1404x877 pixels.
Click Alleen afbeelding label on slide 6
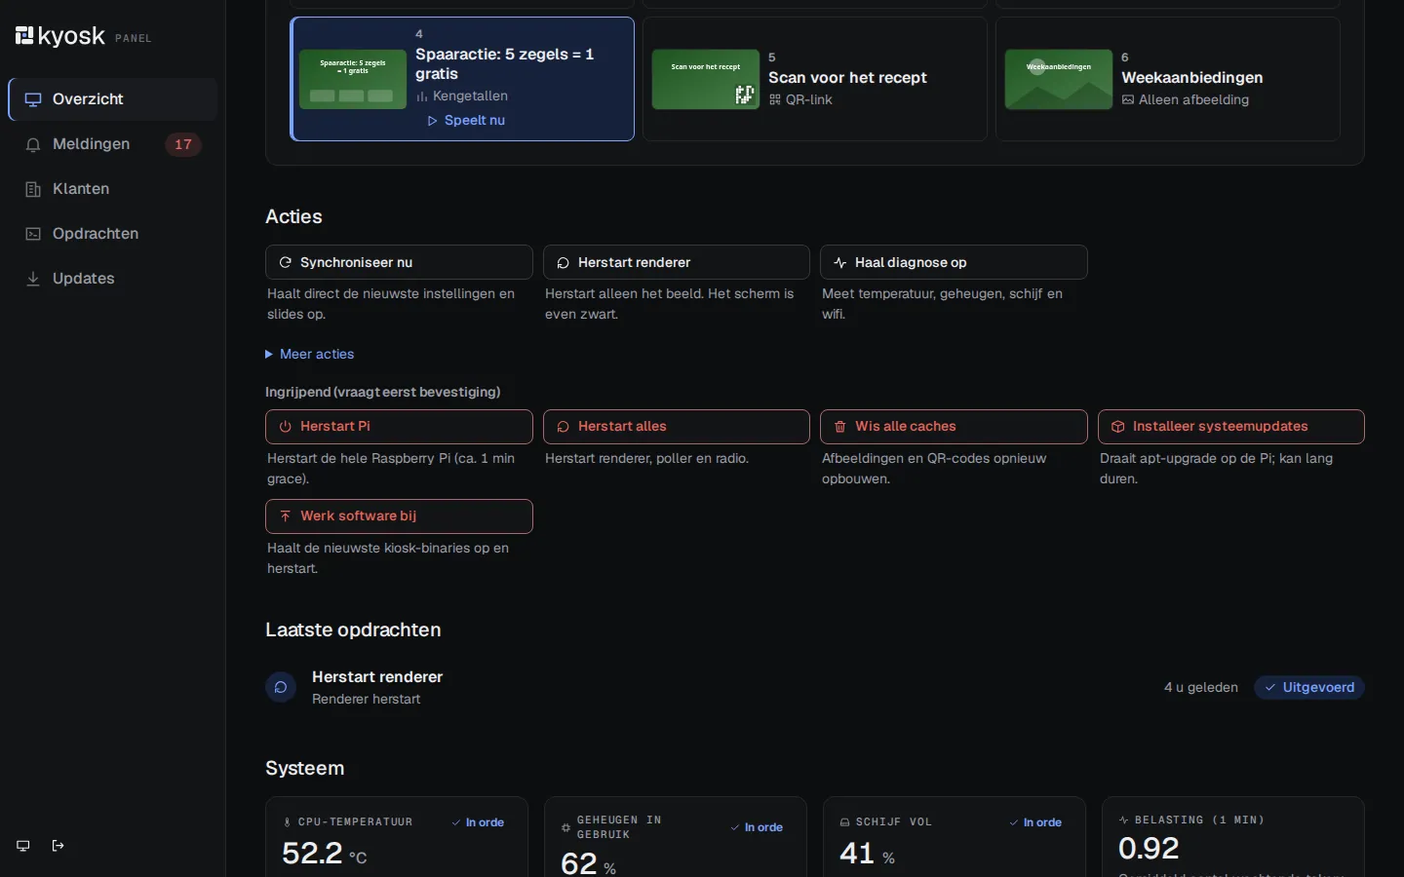click(x=1186, y=100)
